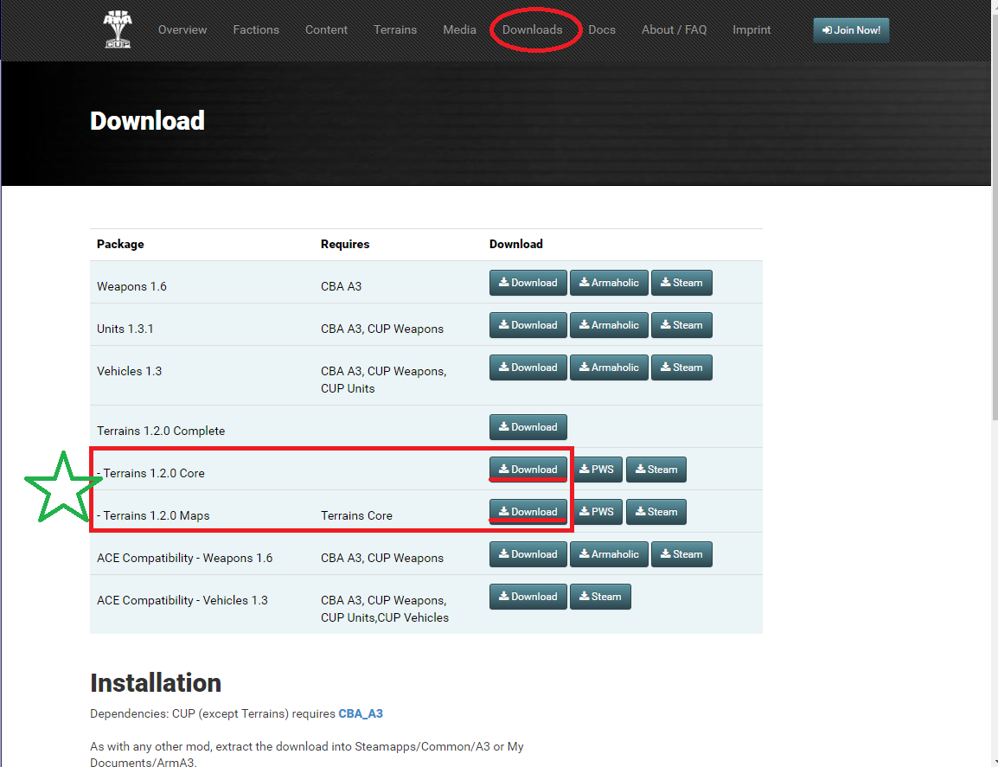Click the page's vertical scrollbar thumb
Screen dimensions: 998x767
tap(995, 216)
